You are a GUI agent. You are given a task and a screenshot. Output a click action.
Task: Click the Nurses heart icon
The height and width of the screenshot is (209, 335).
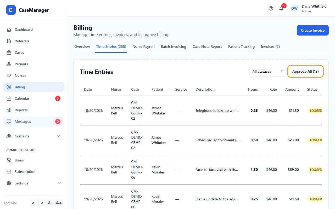[9, 76]
